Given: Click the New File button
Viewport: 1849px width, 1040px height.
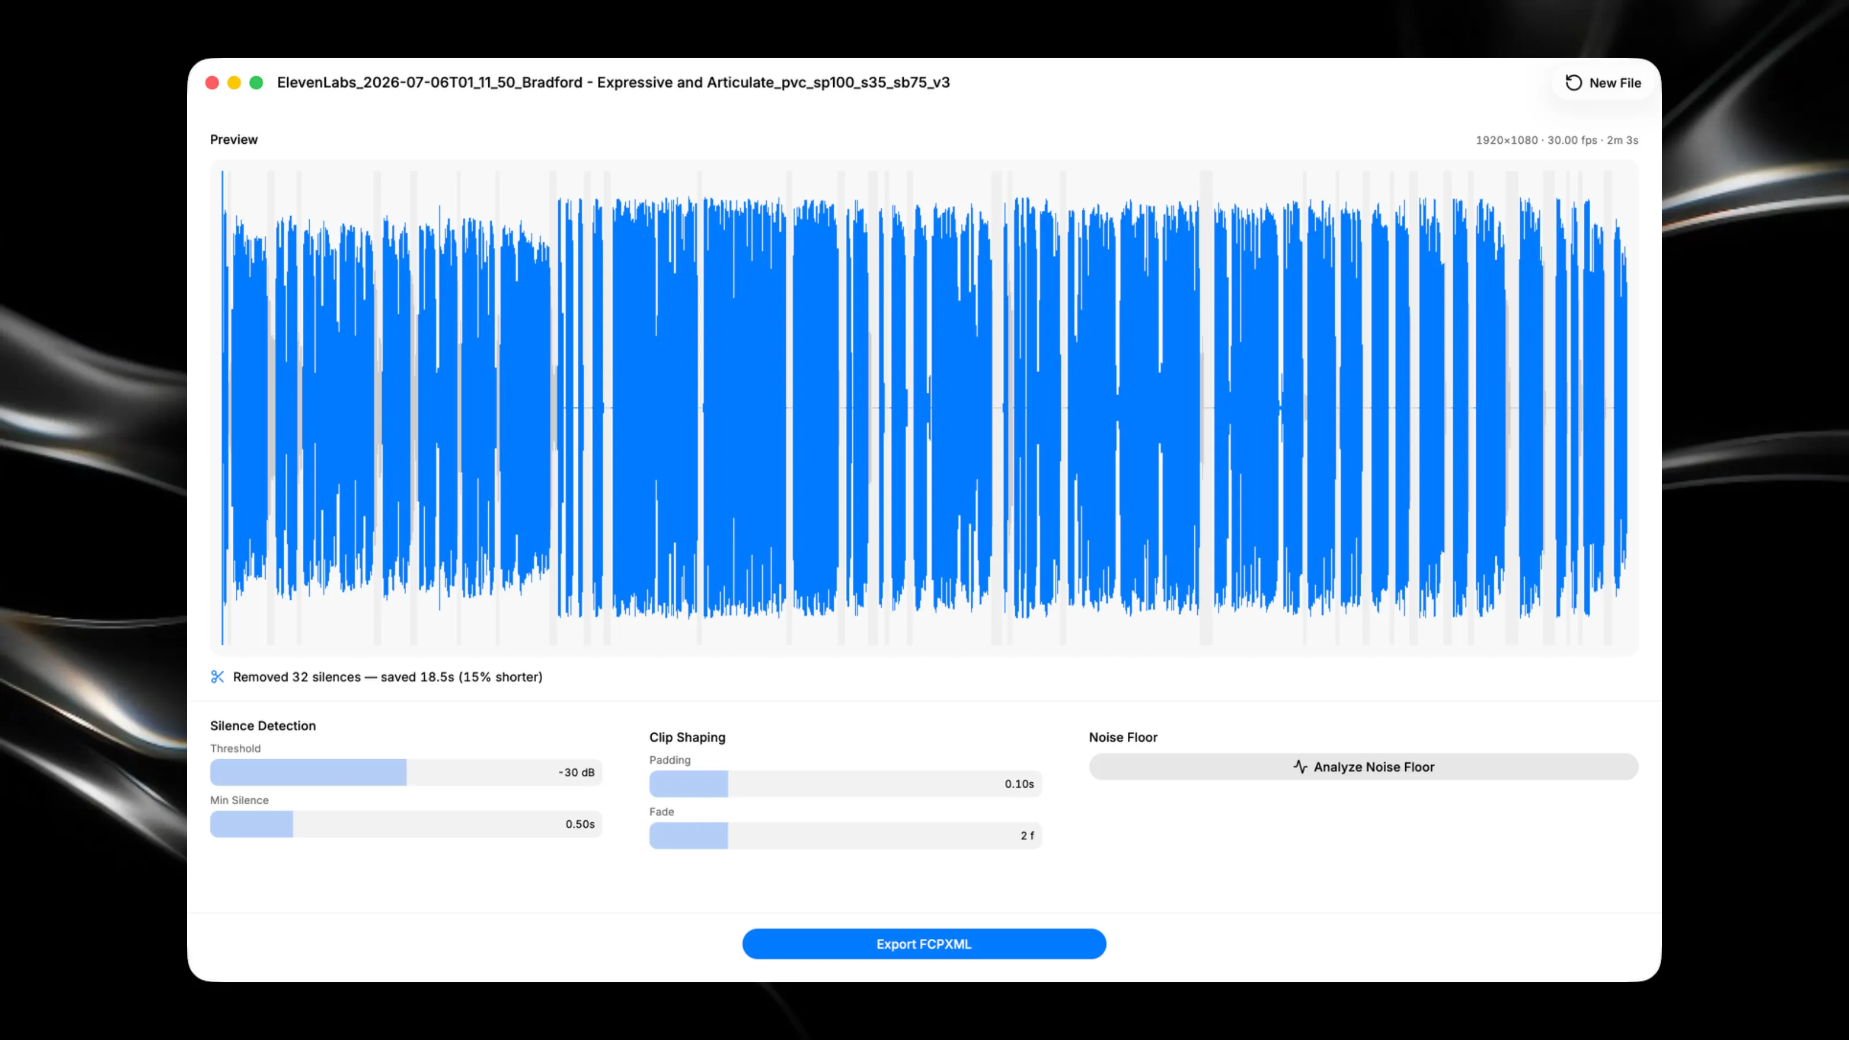Looking at the screenshot, I should (x=1603, y=83).
